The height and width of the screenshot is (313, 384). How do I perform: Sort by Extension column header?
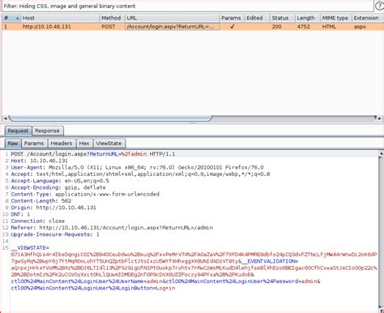click(367, 18)
